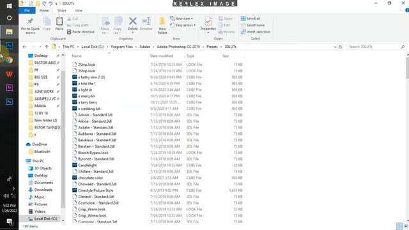Select Bleach Bypass.look file
Image resolution: width=409 pixels, height=230 pixels.
tap(93, 153)
